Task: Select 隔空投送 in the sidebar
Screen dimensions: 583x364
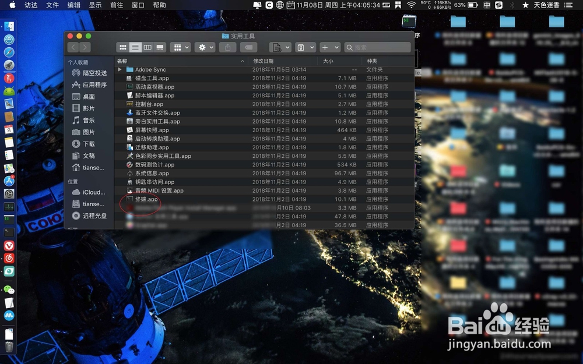Action: point(89,73)
